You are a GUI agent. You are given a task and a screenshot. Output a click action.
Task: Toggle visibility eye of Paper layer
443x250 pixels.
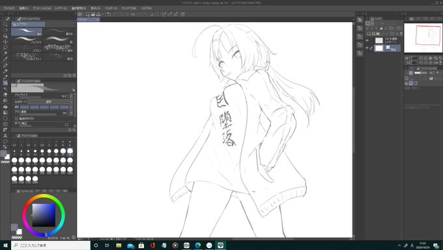point(367,48)
